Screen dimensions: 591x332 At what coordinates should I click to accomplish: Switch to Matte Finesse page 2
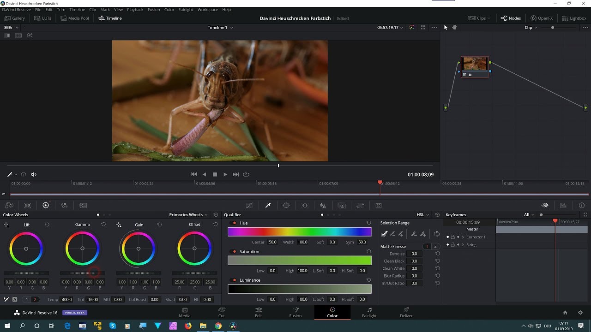[435, 246]
